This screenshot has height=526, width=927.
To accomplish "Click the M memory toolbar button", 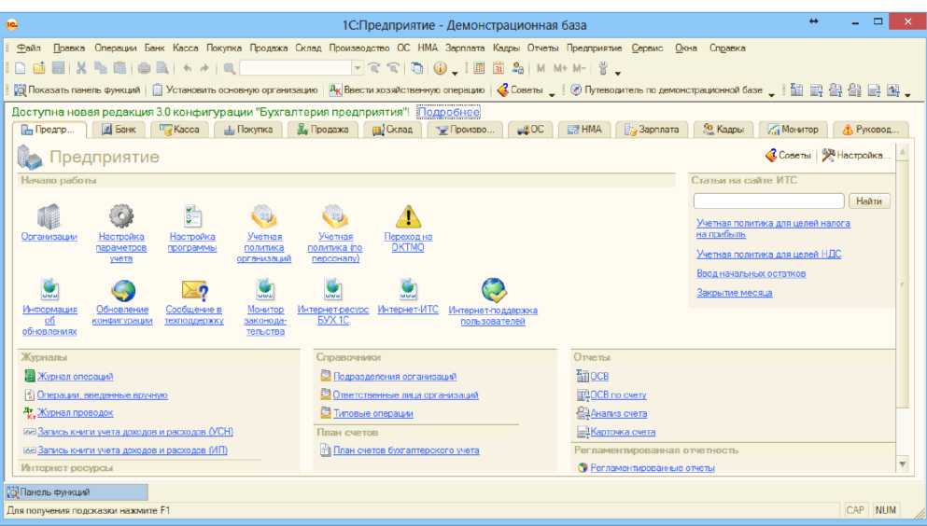I will click(541, 68).
